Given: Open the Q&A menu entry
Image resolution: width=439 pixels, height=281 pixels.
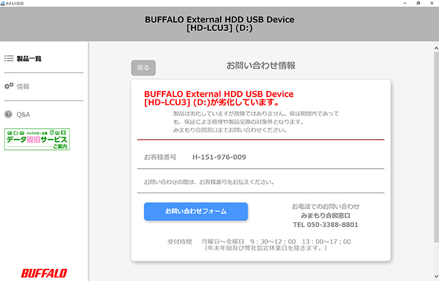Looking at the screenshot, I should (23, 114).
